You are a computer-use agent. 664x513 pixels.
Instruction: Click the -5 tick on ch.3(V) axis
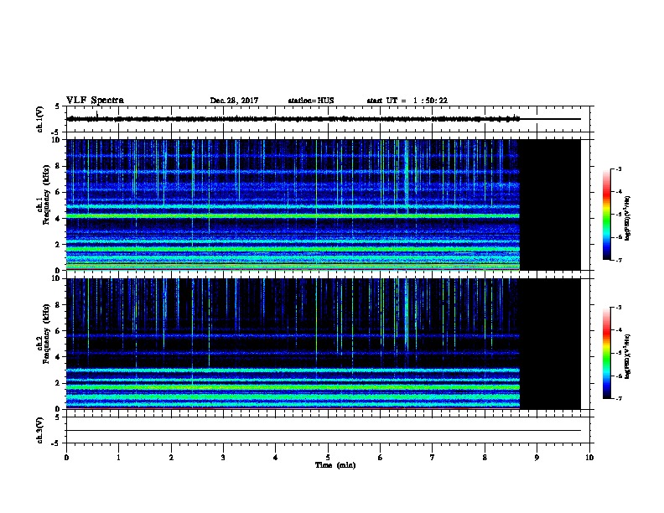tap(56, 443)
